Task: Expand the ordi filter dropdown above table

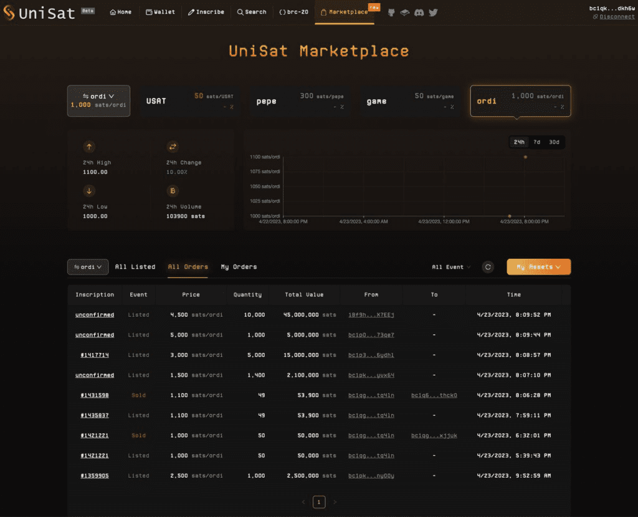Action: [87, 267]
